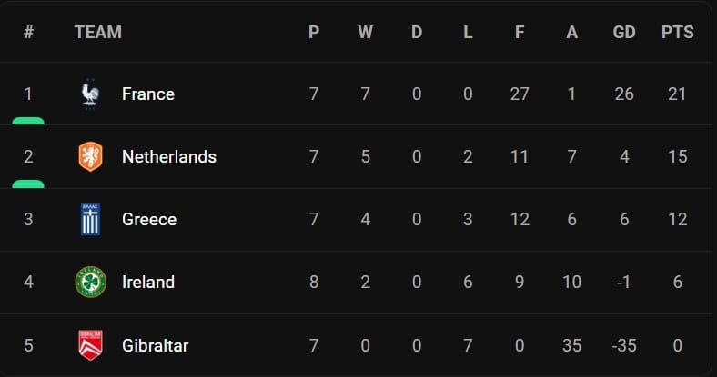Open the France team link
The height and width of the screenshot is (377, 717).
click(148, 94)
